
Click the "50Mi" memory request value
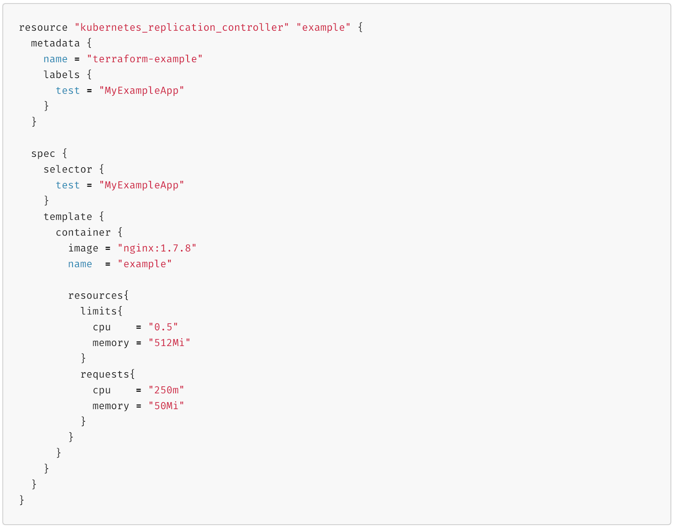[166, 406]
